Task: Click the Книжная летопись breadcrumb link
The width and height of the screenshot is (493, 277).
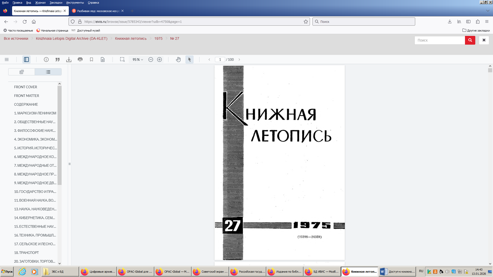Action: pyautogui.click(x=131, y=39)
